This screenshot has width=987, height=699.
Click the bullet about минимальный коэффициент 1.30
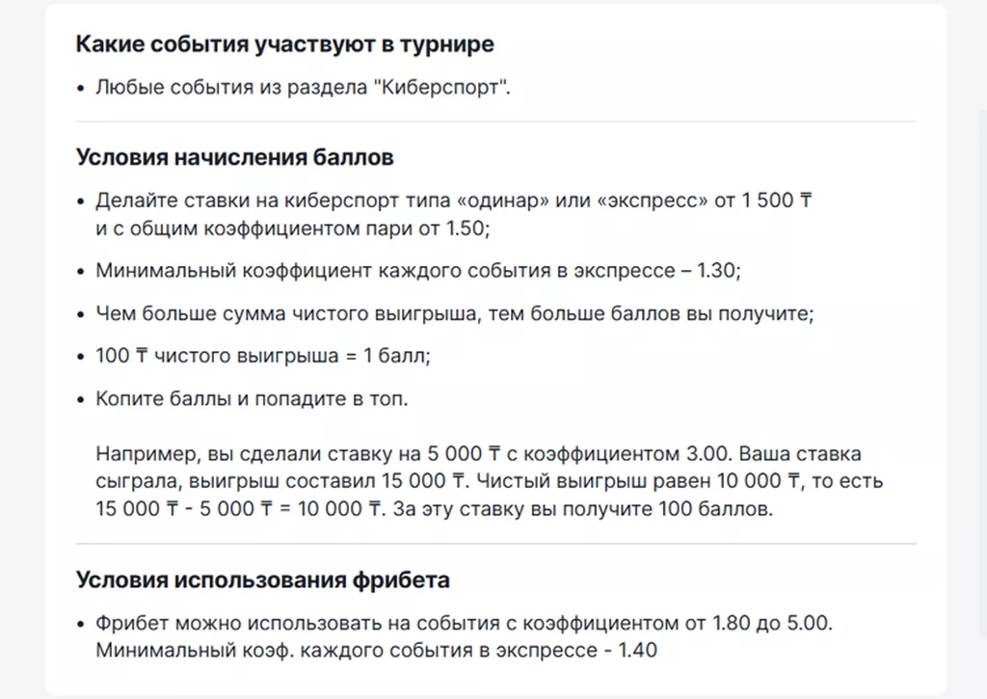click(x=418, y=271)
